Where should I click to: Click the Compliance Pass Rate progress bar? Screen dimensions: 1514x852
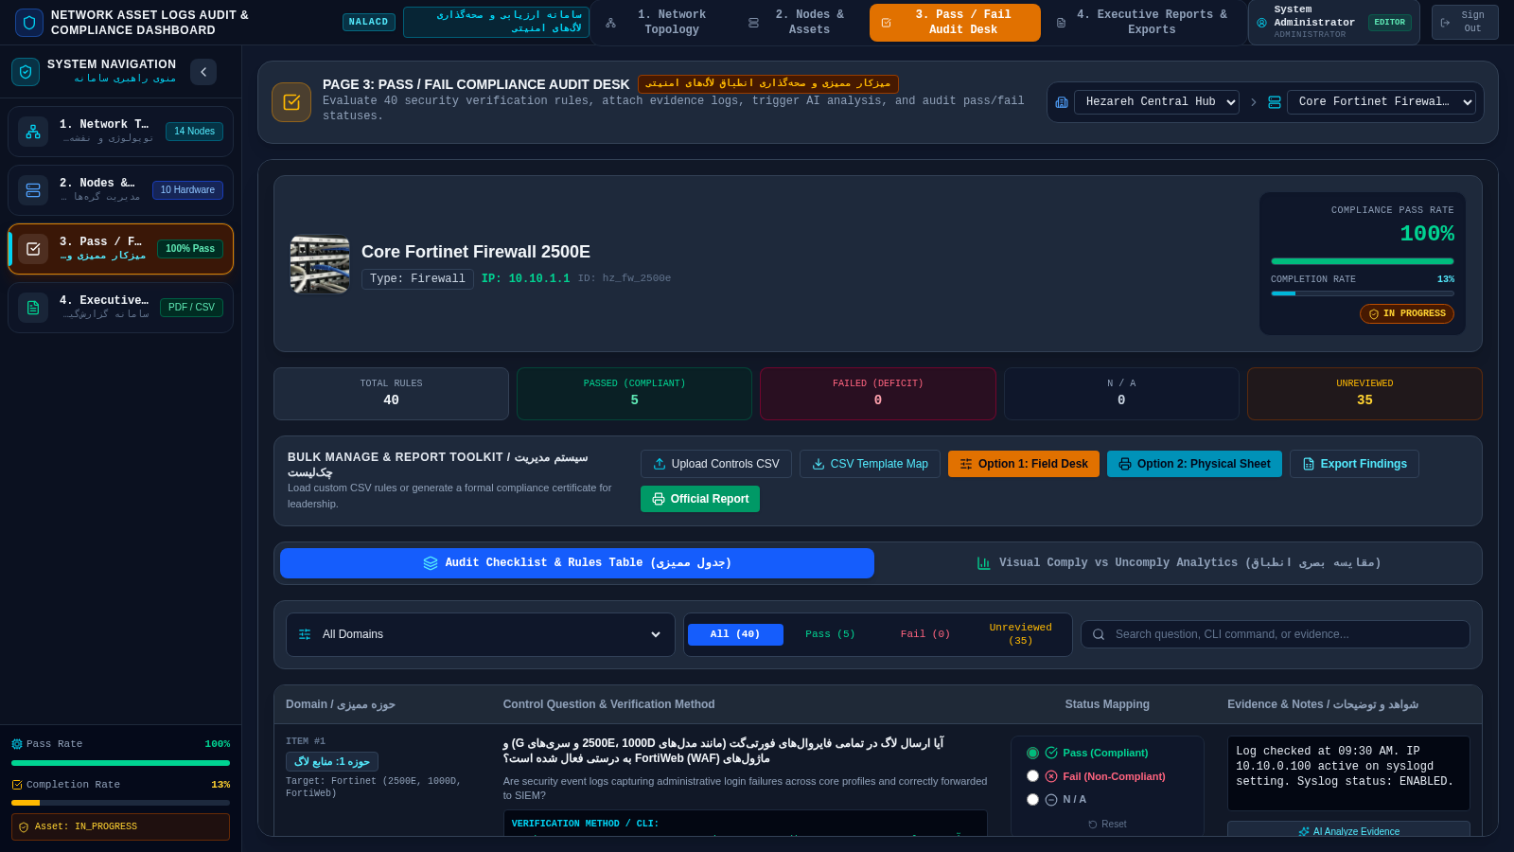[x=1363, y=261]
